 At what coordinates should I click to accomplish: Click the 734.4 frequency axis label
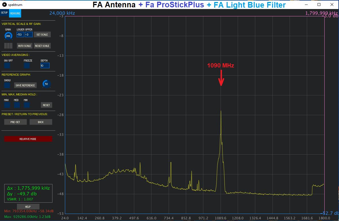pyautogui.click(x=168, y=218)
